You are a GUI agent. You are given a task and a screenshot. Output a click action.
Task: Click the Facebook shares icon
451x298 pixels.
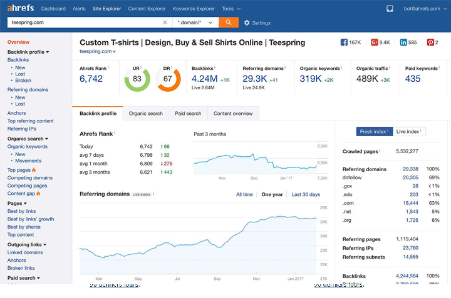344,42
